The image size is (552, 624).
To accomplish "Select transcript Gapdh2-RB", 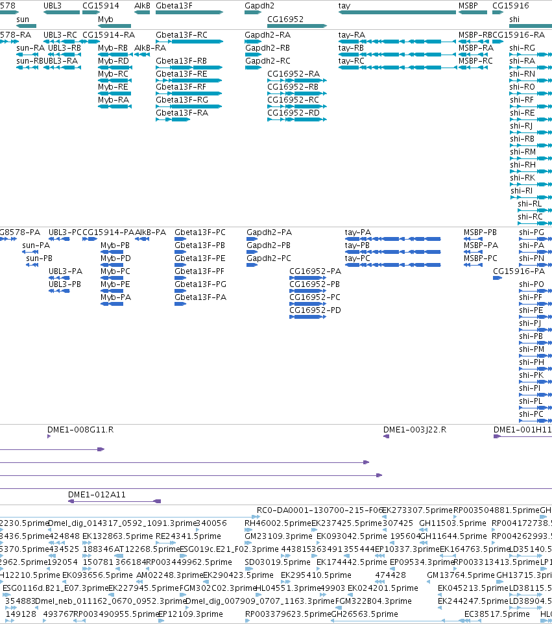I will pyautogui.click(x=253, y=55).
